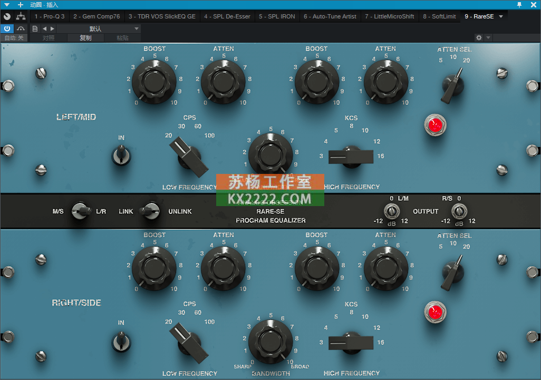Click the LEFT/MID KCS high frequency selector

(351, 157)
